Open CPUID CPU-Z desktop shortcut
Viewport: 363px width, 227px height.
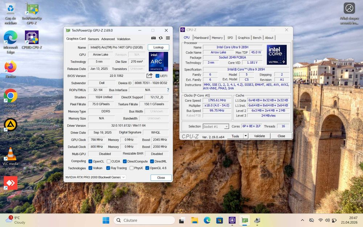coord(32,40)
